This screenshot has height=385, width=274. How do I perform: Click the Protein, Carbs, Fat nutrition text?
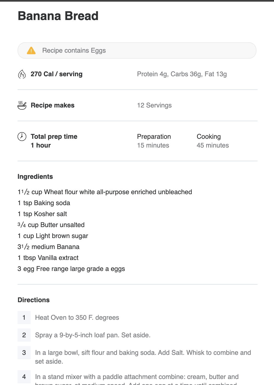pos(182,74)
